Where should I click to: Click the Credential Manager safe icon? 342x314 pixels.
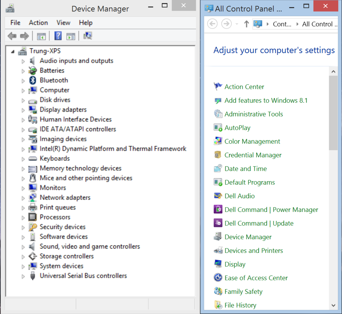(x=218, y=155)
